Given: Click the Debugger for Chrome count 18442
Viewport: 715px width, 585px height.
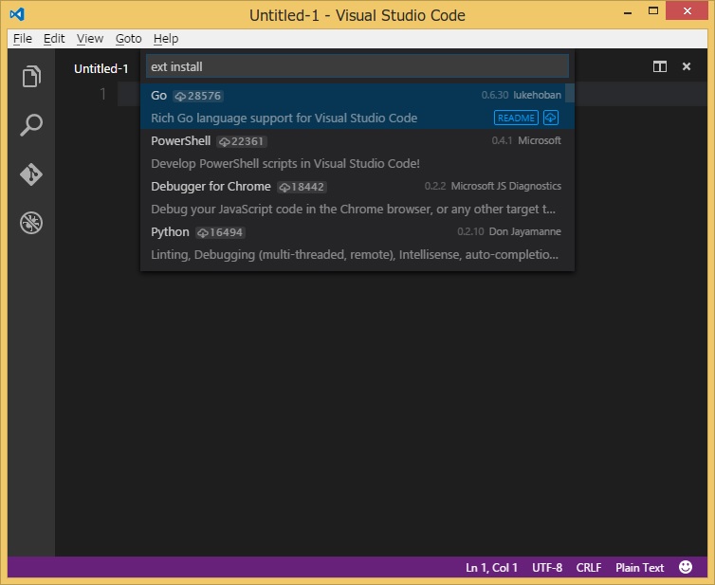Looking at the screenshot, I should point(302,187).
